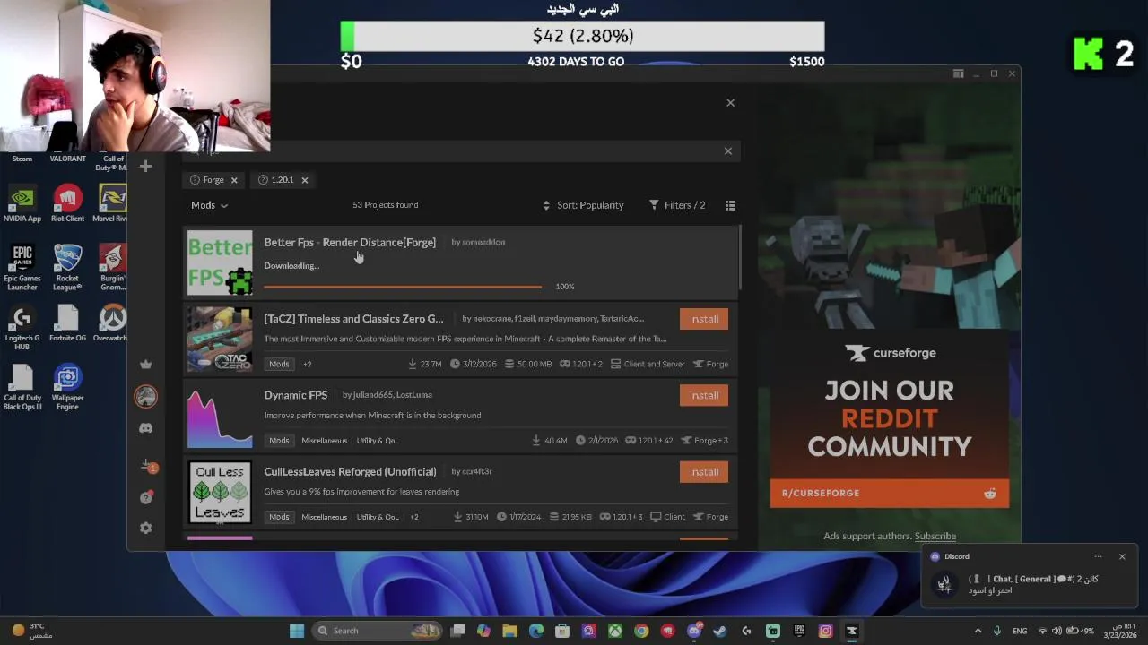The height and width of the screenshot is (645, 1148).
Task: Dismiss the Discord notification popup
Action: (1121, 556)
